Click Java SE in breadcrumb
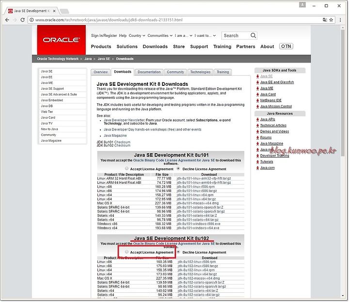This screenshot has height=302, width=349. click(104, 59)
